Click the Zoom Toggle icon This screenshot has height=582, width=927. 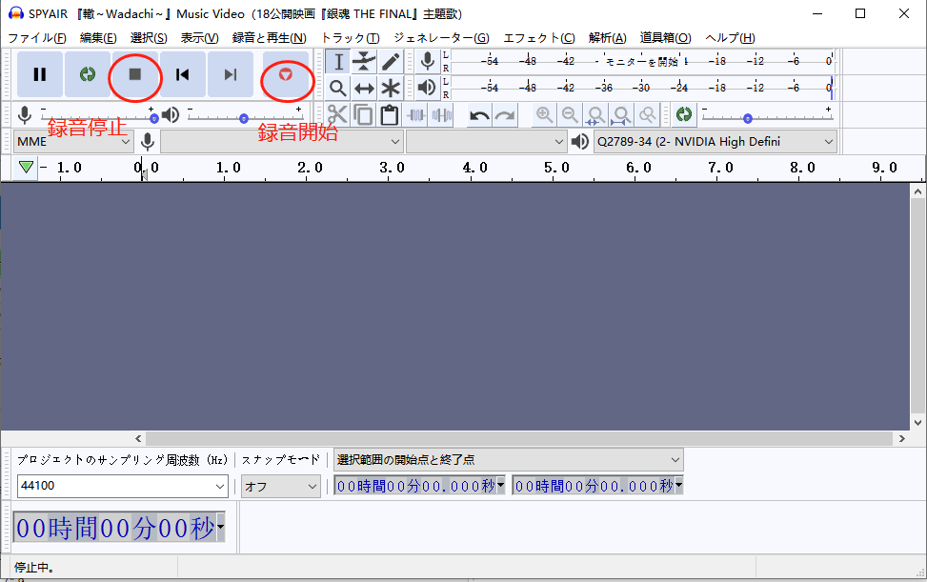point(648,114)
